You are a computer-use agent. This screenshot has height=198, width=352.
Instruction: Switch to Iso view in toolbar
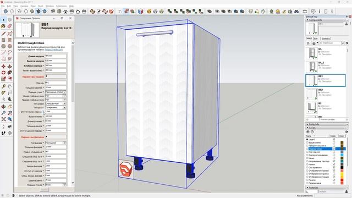click(x=53, y=11)
